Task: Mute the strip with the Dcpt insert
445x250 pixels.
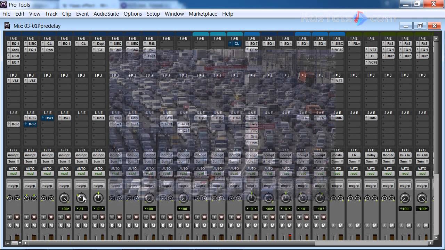Action: pyautogui.click(x=102, y=226)
